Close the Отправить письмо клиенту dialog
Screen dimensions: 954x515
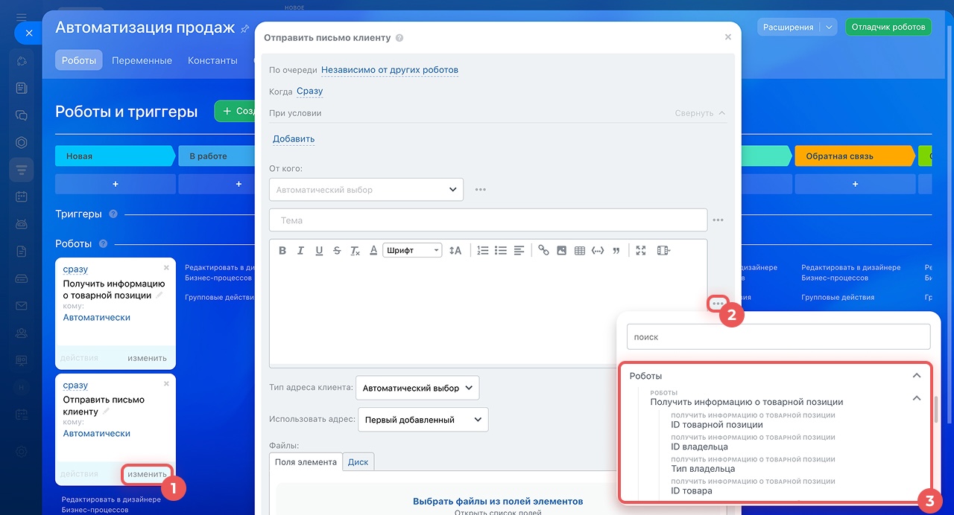(x=728, y=37)
